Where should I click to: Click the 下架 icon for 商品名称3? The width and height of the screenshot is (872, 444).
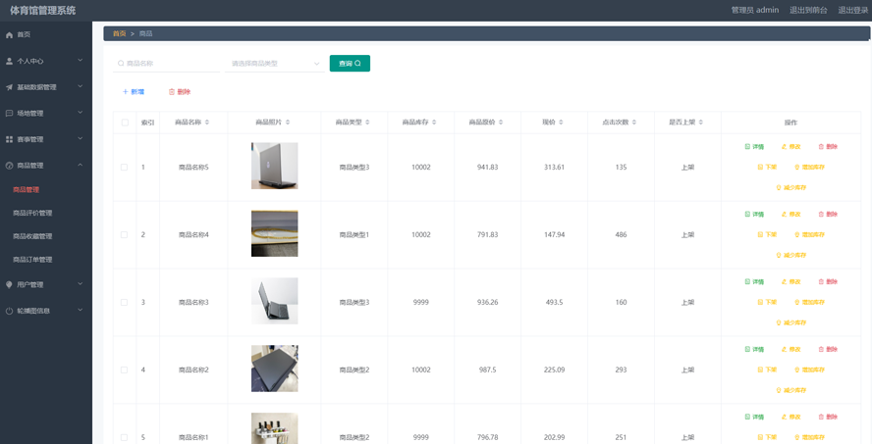click(x=760, y=303)
